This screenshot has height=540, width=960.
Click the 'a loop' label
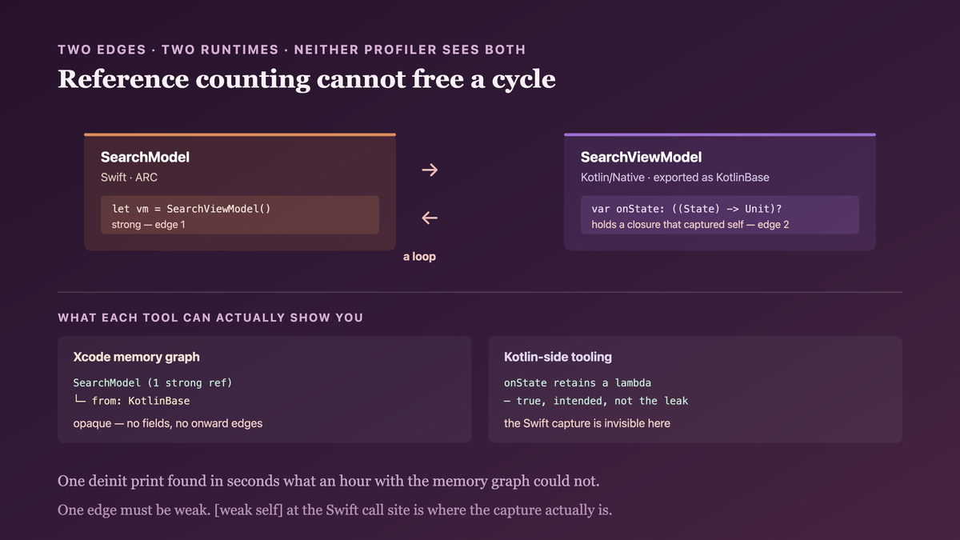pyautogui.click(x=419, y=257)
